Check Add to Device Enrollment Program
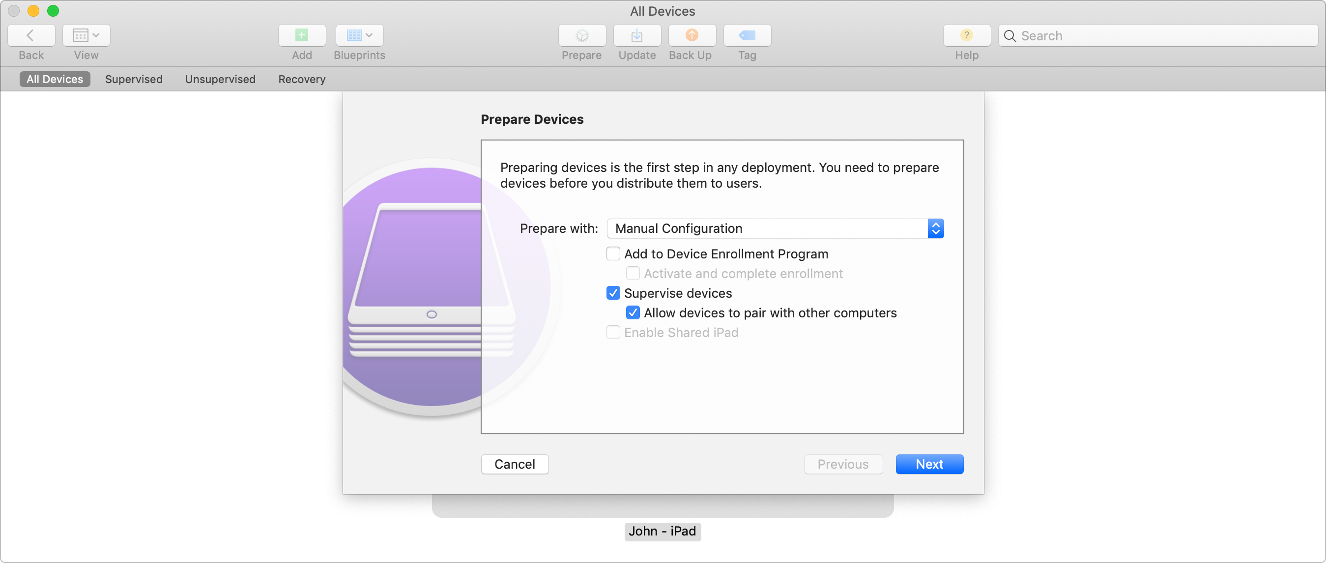This screenshot has width=1326, height=563. (x=613, y=253)
